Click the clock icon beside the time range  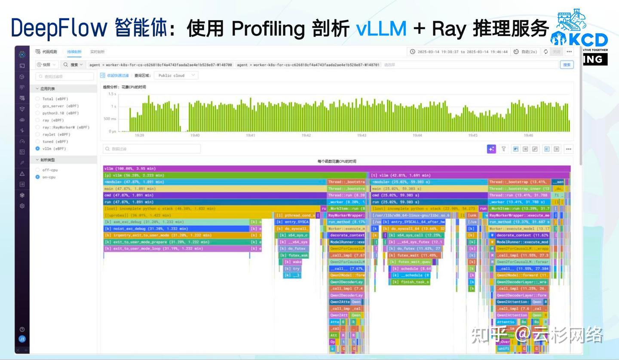(413, 52)
